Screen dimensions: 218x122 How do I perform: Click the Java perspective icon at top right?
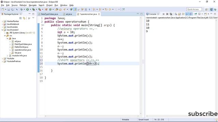[212, 9]
